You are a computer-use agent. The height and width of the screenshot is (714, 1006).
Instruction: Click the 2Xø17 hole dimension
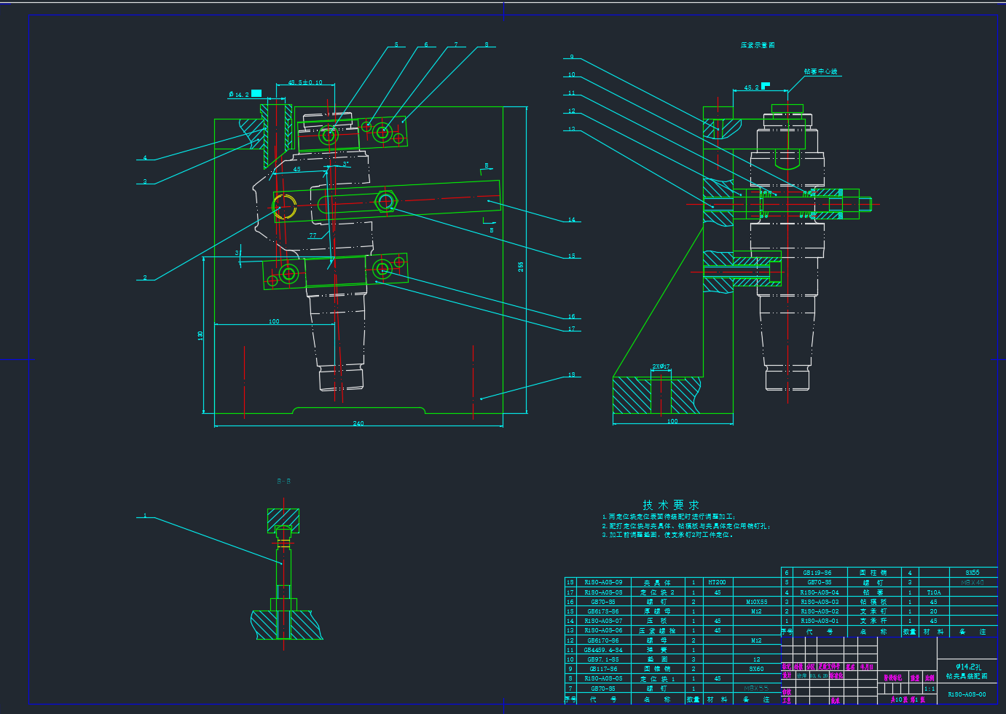661,366
